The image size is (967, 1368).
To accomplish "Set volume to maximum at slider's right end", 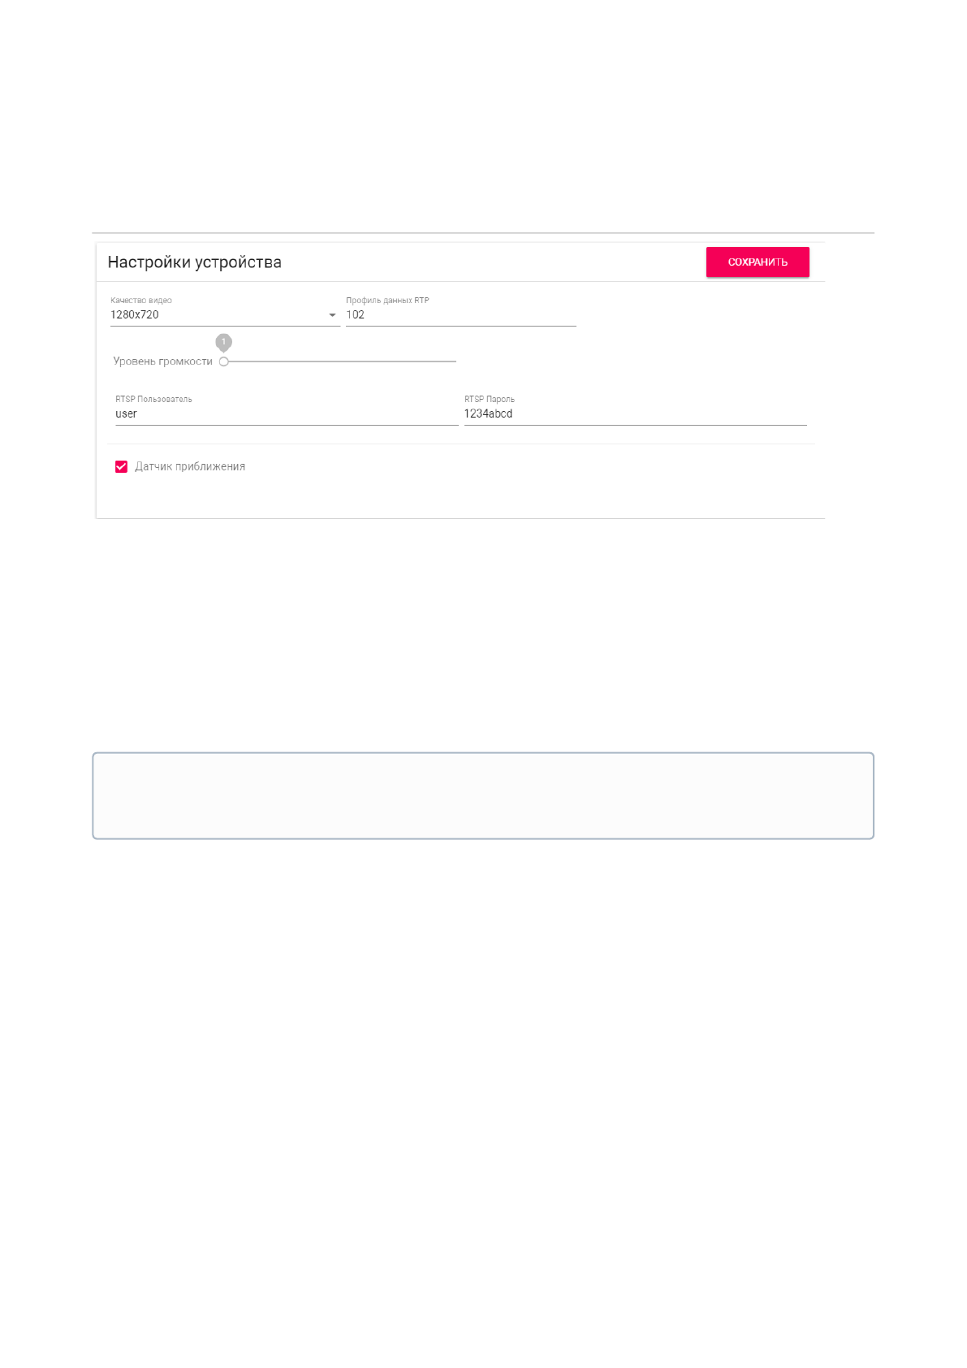I will 455,361.
